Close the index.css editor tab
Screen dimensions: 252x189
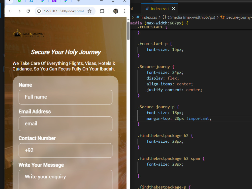pos(174,9)
